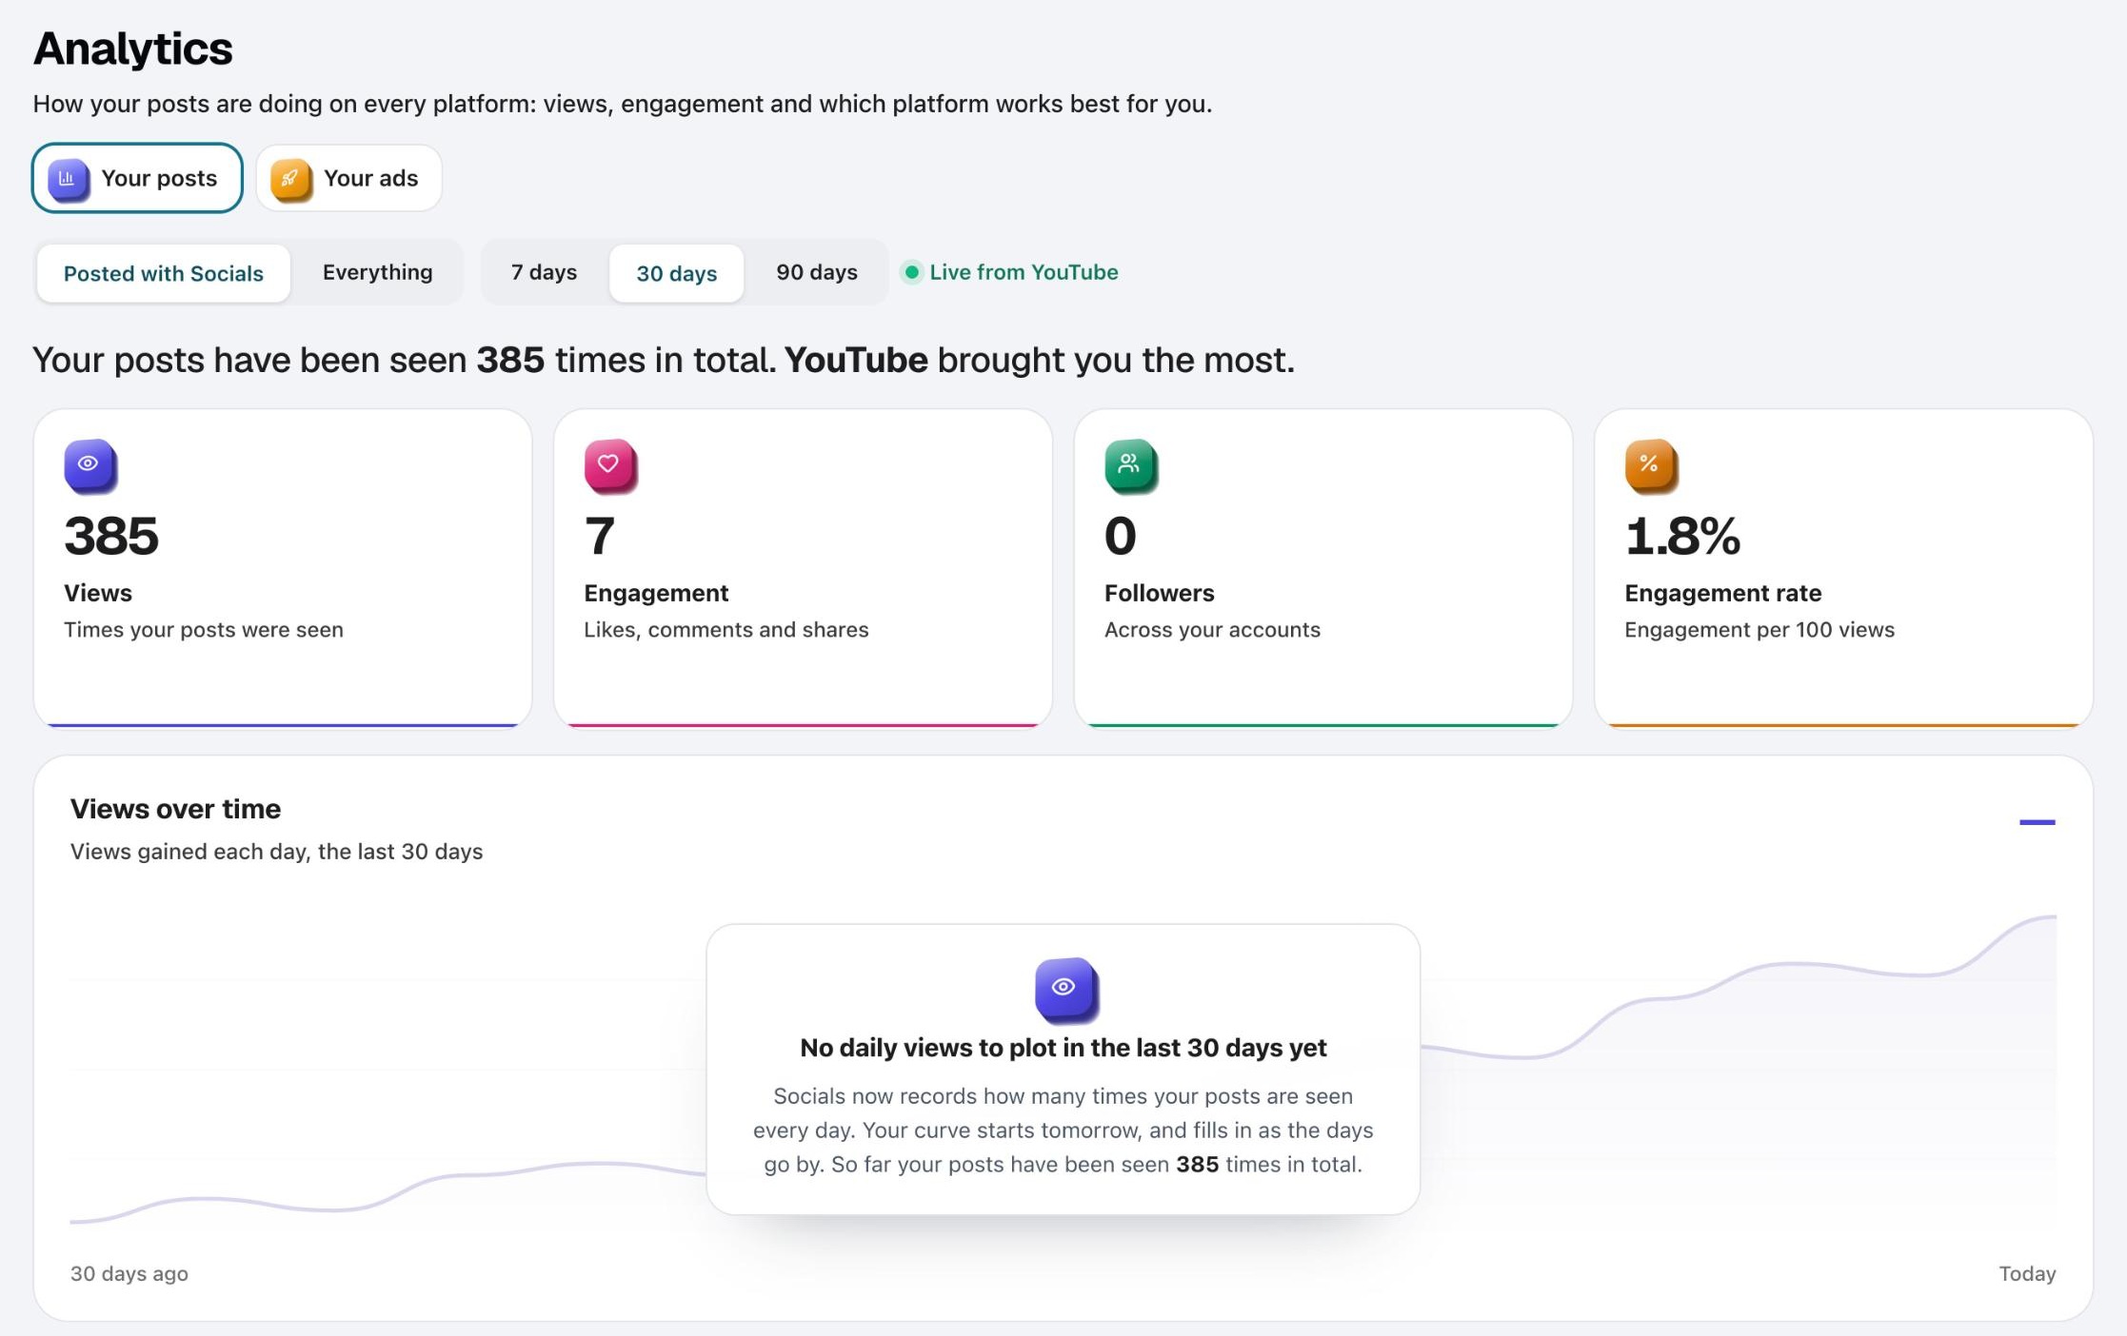Click the pink heart Engagement icon
This screenshot has height=1336, width=2127.
point(610,465)
